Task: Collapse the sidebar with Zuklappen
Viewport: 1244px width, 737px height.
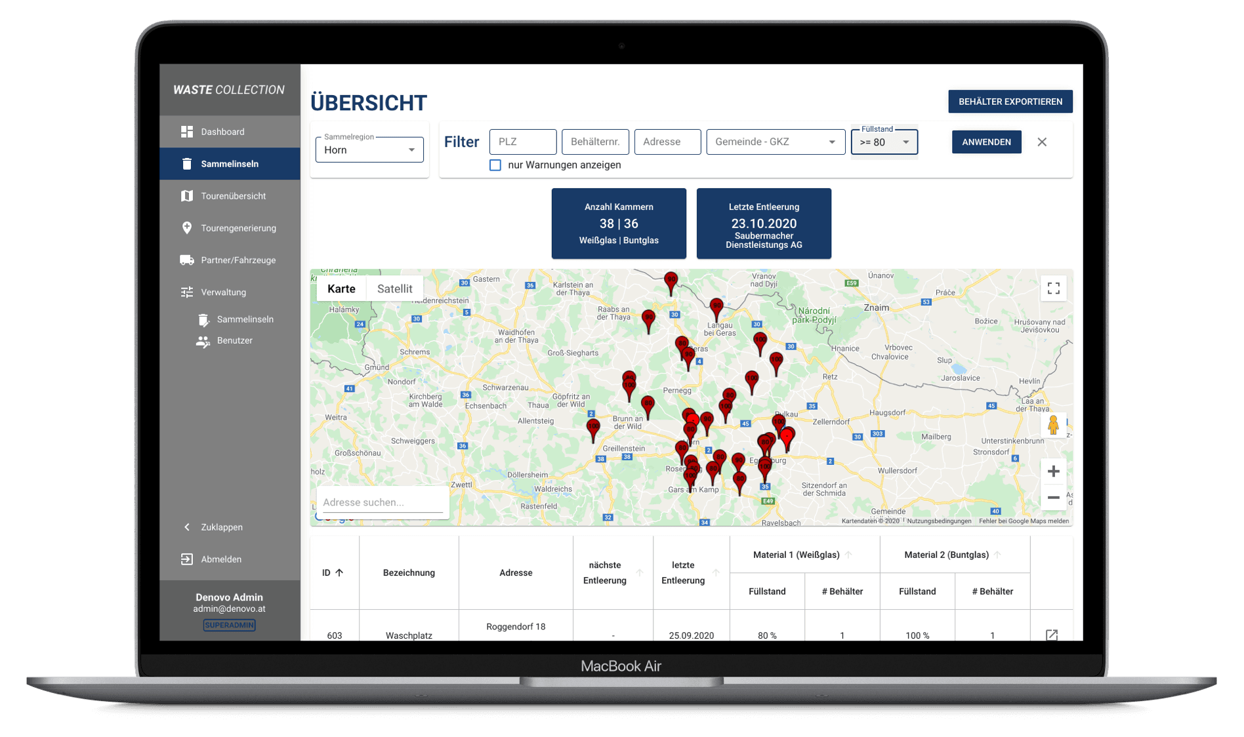Action: coord(221,527)
